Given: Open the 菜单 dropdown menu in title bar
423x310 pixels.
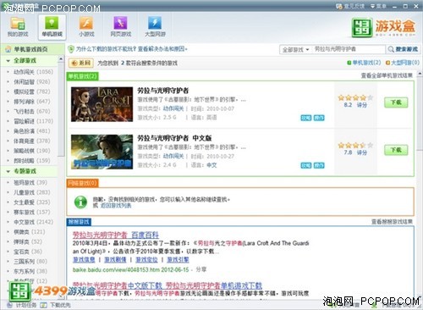Looking at the screenshot, I should coord(378,6).
